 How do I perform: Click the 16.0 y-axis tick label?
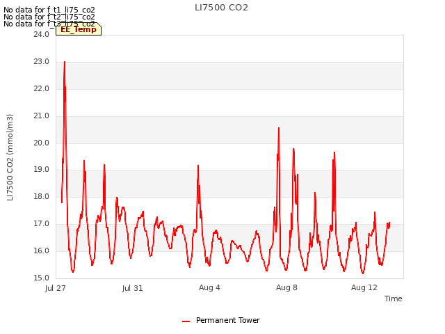click(x=42, y=250)
